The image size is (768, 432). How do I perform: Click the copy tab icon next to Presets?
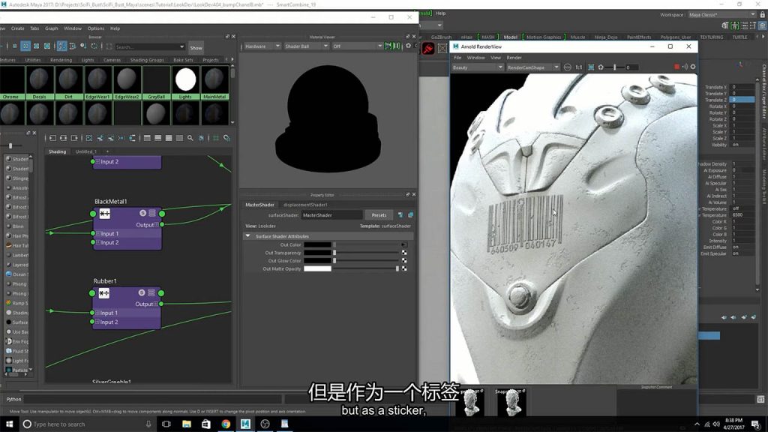click(x=410, y=215)
